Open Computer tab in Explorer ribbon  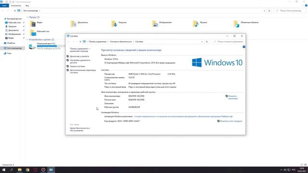click(16, 5)
